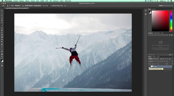Viewport: 174px width, 96px height.
Task: Toggle visibility of the retus layer
Action: point(149,67)
